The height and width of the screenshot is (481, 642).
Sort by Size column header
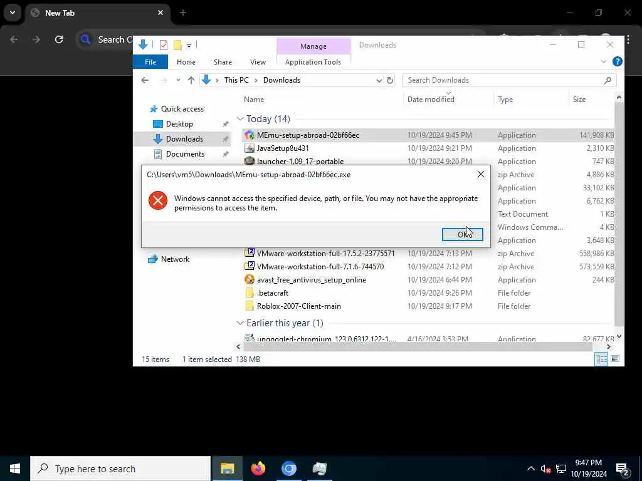579,100
